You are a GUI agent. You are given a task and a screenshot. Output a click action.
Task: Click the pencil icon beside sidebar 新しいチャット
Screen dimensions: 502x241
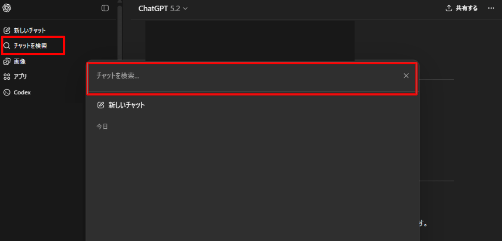(7, 30)
